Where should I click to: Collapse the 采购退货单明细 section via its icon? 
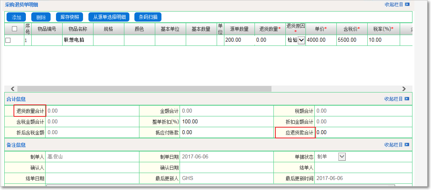[x=407, y=5]
